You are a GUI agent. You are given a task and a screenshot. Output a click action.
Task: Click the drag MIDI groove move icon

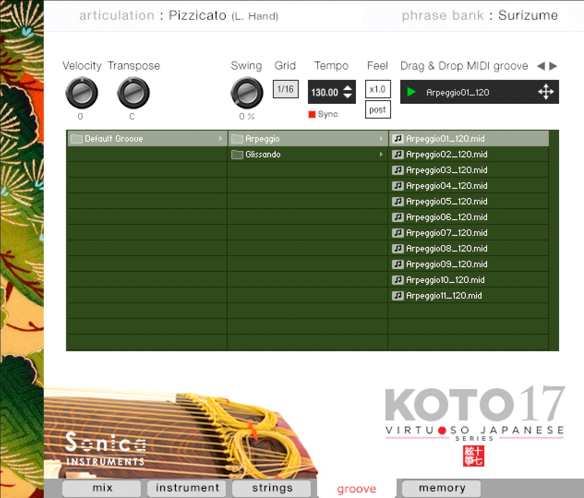pyautogui.click(x=546, y=92)
